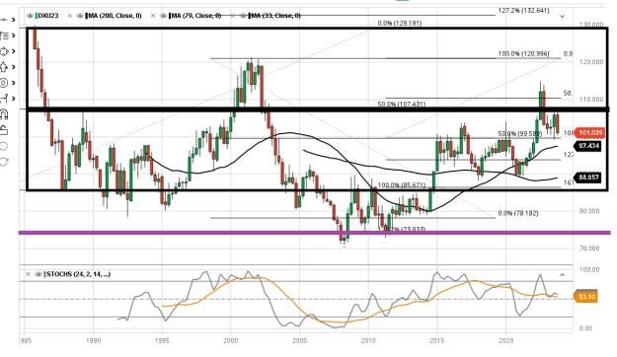
Task: Open settings for MA (33, Close, 0) label
Action: [275, 16]
